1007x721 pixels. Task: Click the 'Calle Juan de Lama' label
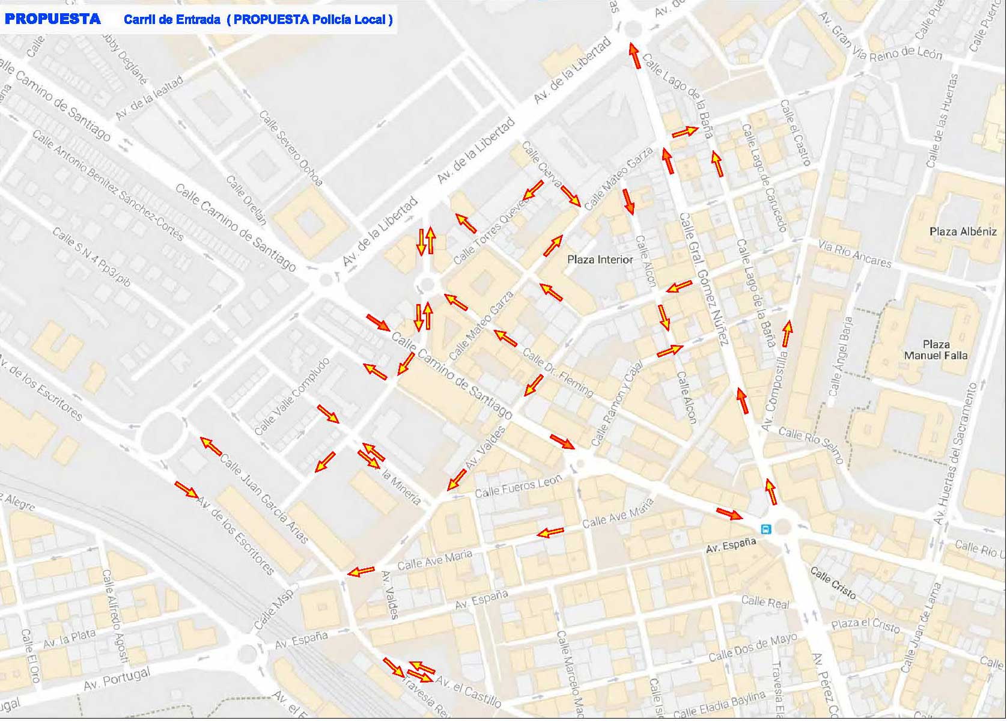point(920,628)
